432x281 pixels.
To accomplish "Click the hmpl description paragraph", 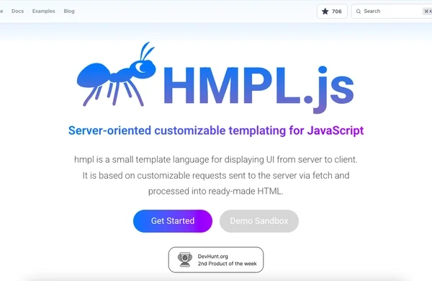I will [x=216, y=175].
